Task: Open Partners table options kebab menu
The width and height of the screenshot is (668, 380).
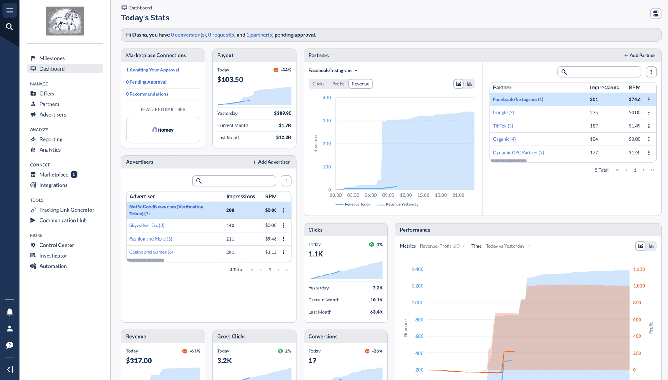Action: point(651,72)
